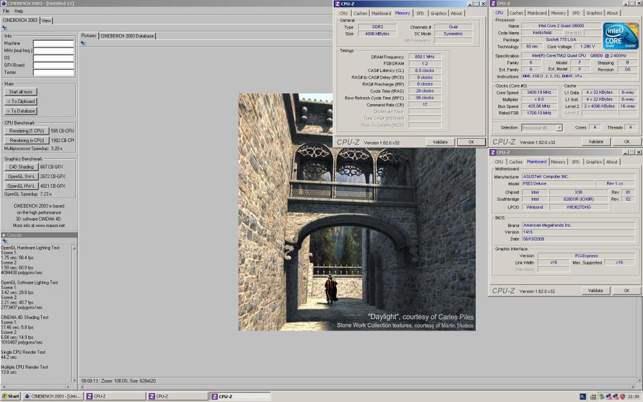Click the Machine input field
This screenshot has height=402, width=643.
[x=53, y=43]
